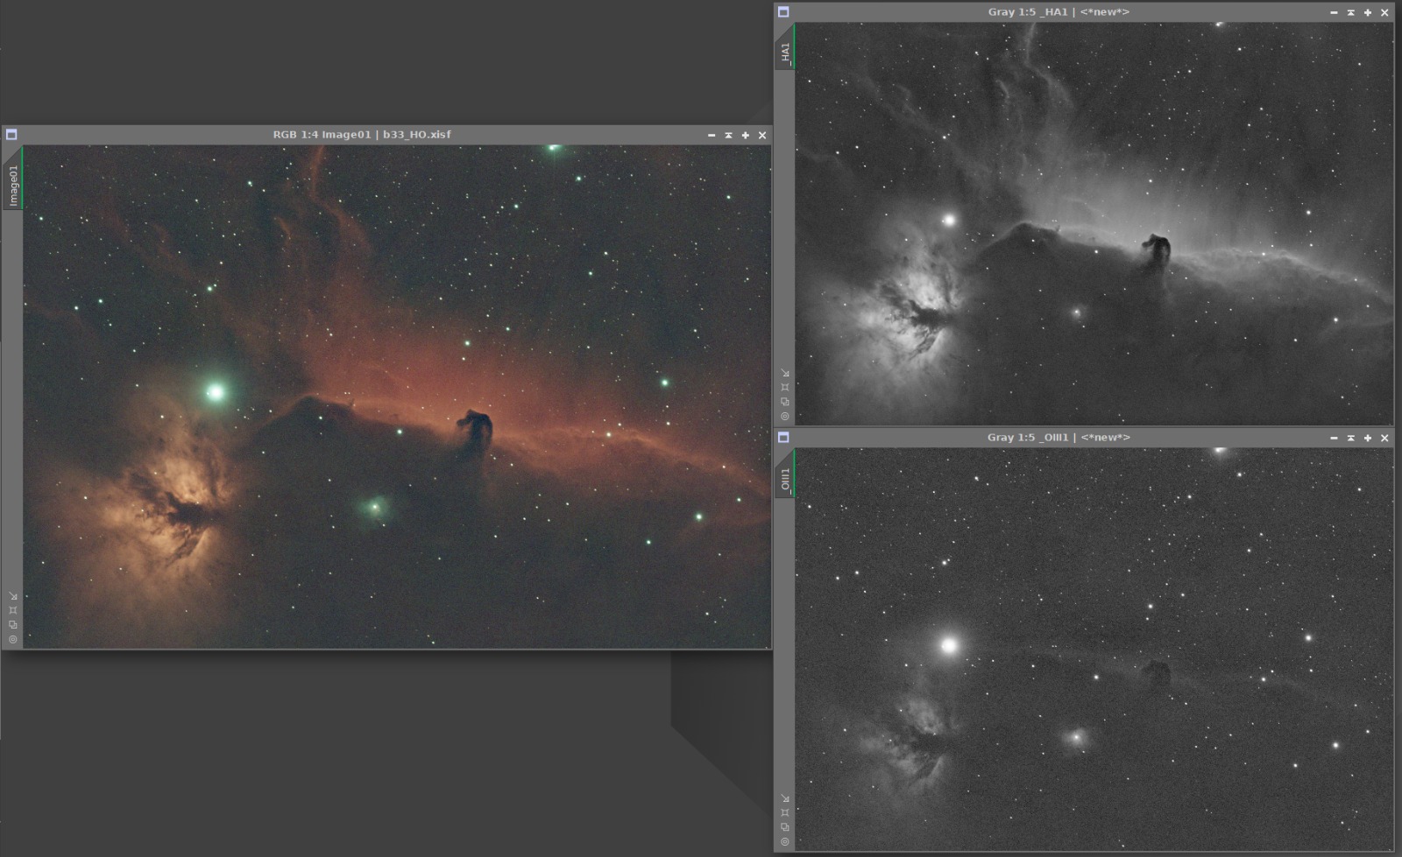Select the OIII1 view tab
The height and width of the screenshot is (857, 1402).
[x=785, y=477]
